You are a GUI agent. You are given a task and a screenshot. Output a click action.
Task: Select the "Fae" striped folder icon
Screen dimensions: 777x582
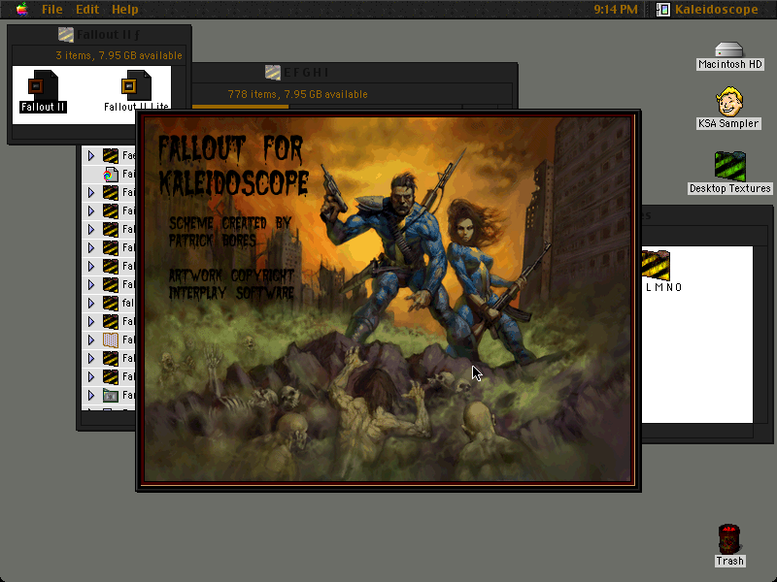111,156
